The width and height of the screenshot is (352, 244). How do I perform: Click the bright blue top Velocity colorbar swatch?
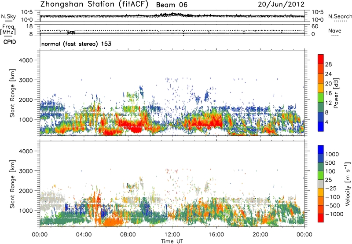point(321,150)
